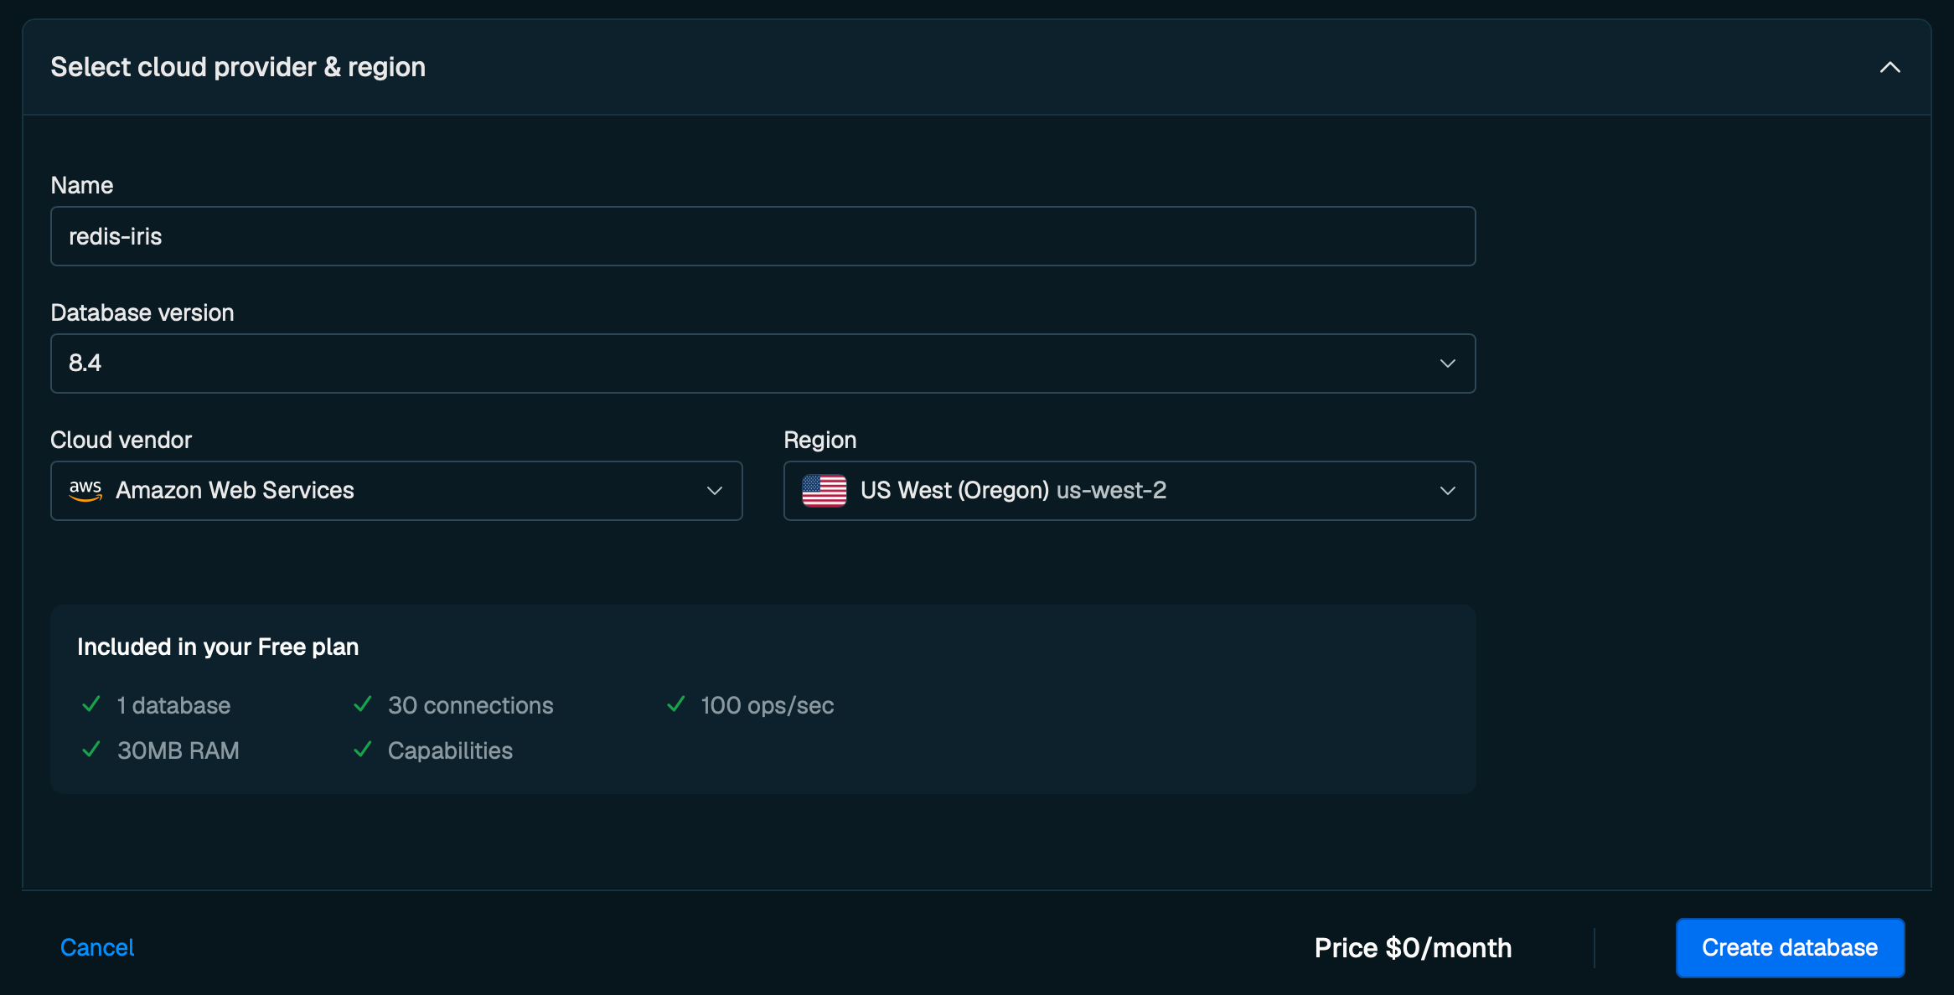Click the 'Name' label

pos(82,185)
